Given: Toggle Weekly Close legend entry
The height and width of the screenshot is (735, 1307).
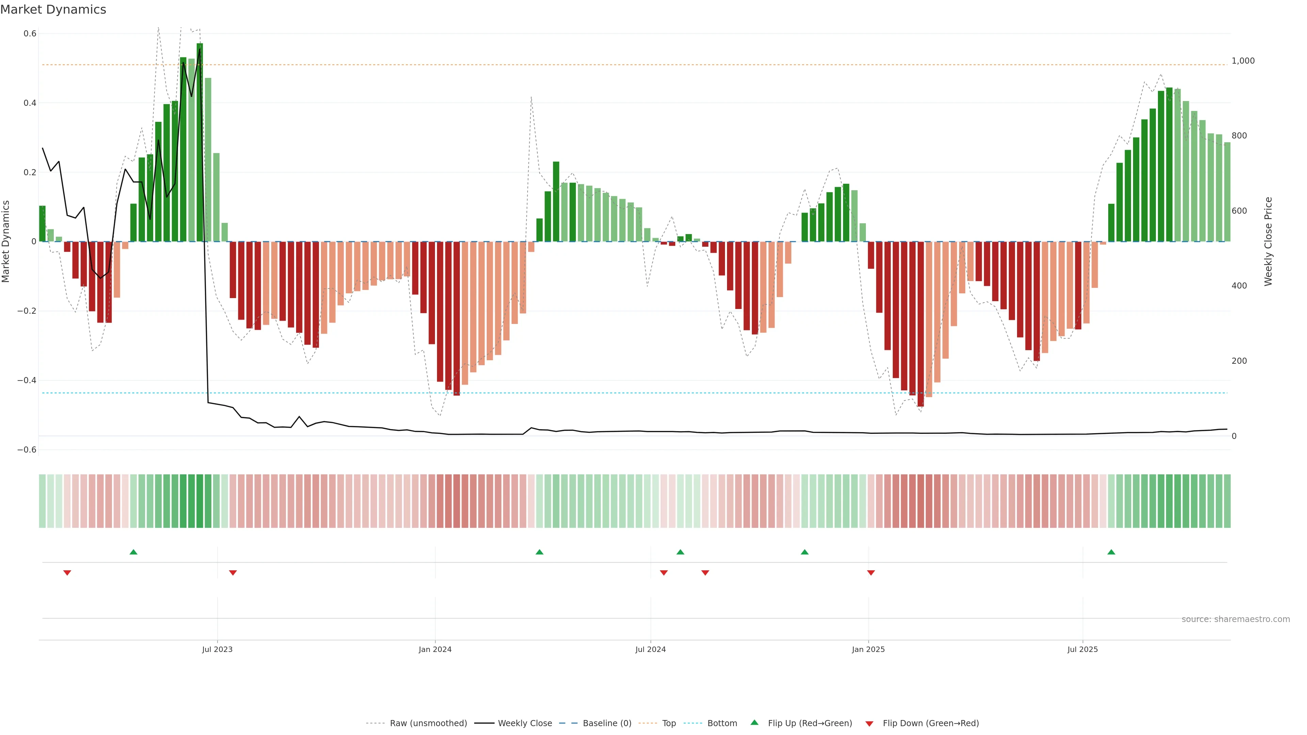Looking at the screenshot, I should tap(525, 723).
